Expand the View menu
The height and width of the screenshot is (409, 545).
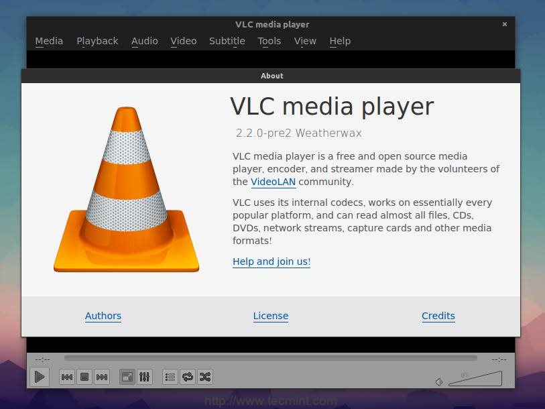[305, 41]
